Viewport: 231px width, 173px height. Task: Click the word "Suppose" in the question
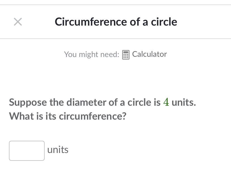28,102
